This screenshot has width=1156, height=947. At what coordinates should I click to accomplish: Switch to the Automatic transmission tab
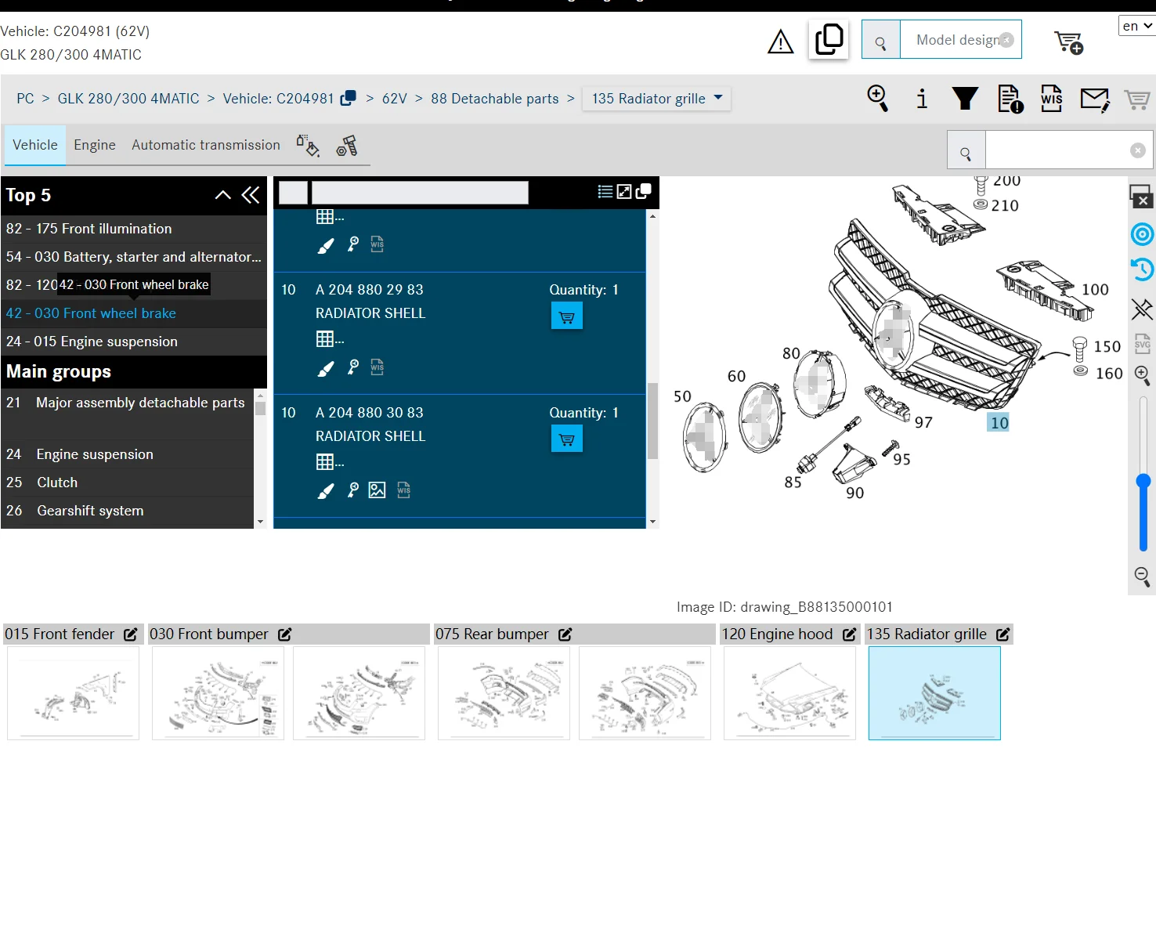pyautogui.click(x=206, y=145)
